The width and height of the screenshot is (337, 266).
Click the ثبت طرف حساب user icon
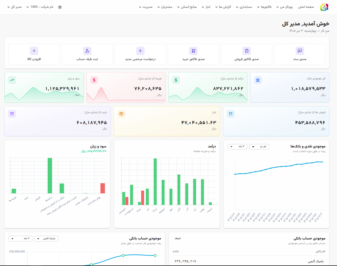(87, 51)
